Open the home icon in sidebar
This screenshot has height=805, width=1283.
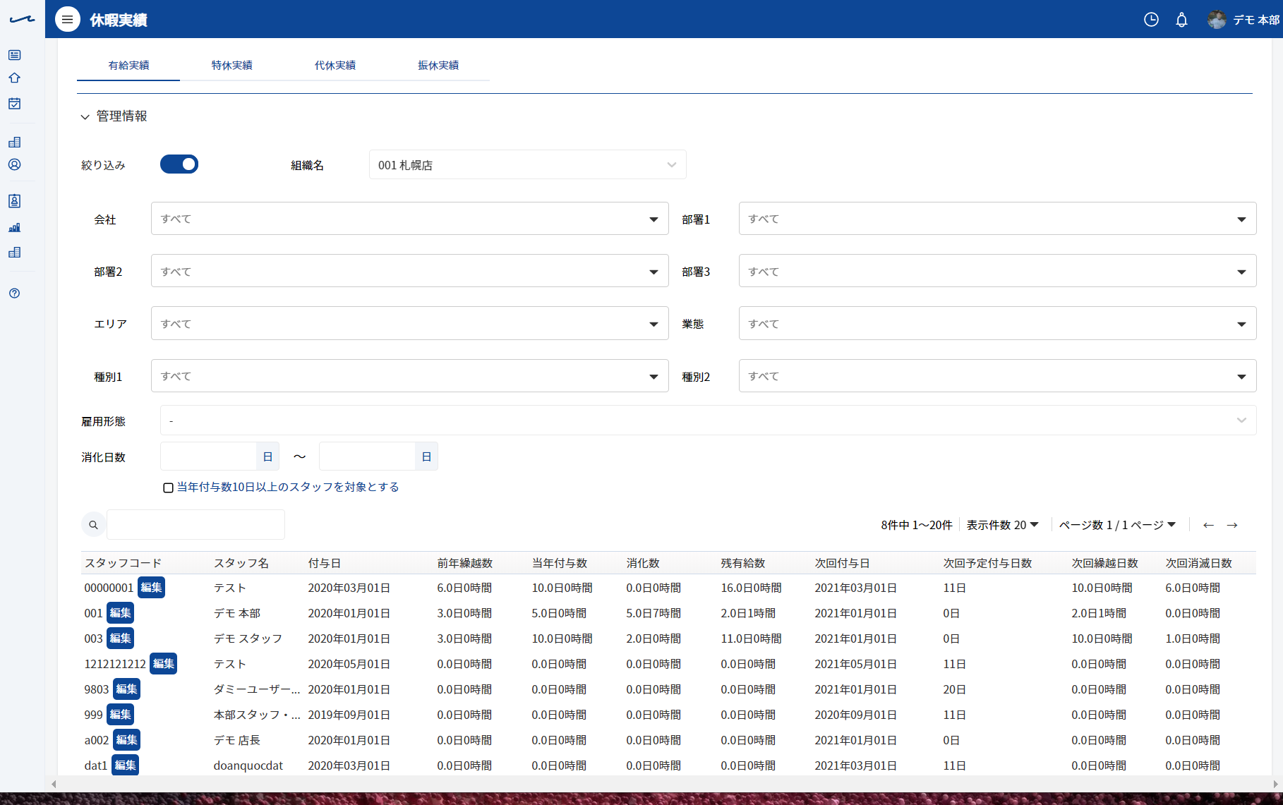click(x=14, y=78)
